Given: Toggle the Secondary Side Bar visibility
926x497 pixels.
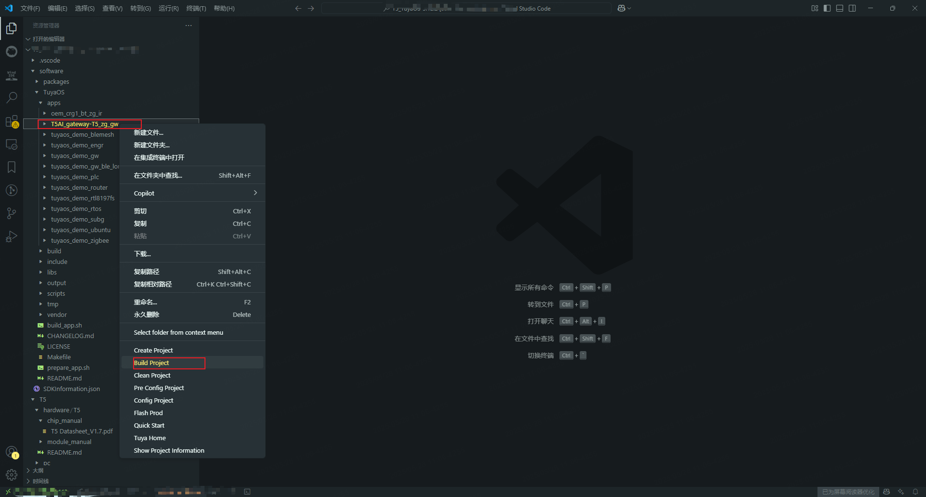Looking at the screenshot, I should (x=852, y=8).
